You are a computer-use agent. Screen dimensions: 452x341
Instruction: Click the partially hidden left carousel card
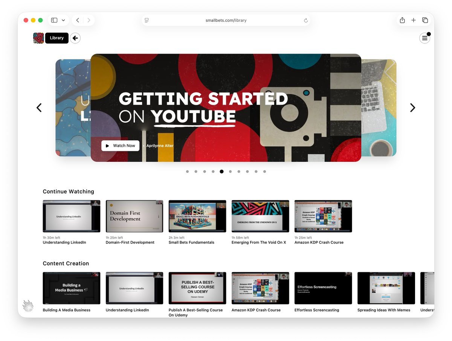pyautogui.click(x=73, y=108)
